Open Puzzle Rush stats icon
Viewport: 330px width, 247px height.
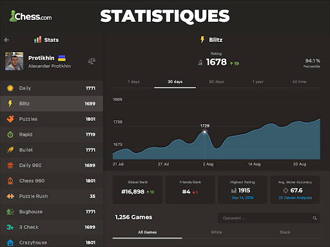[10, 196]
